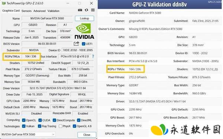
Task: Open the Advanced tab
Action: (x=39, y=11)
